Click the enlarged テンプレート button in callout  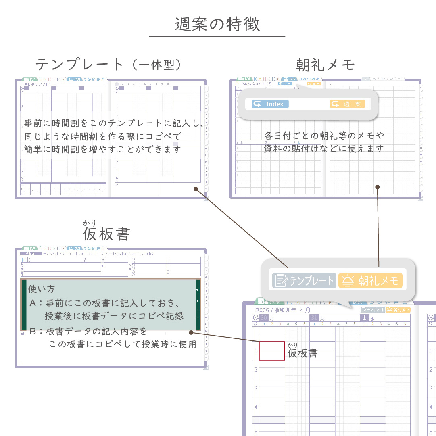point(304,280)
